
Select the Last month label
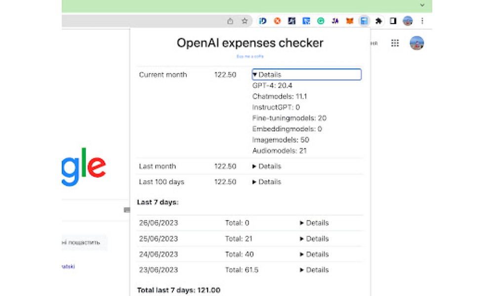[x=158, y=166]
